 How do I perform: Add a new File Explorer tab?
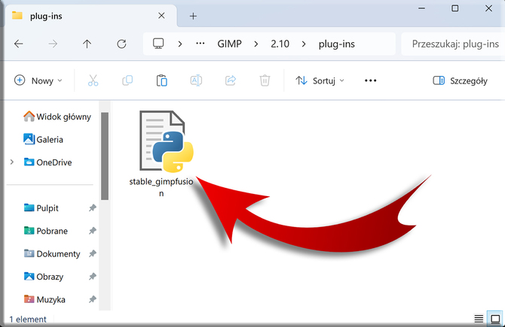point(193,16)
